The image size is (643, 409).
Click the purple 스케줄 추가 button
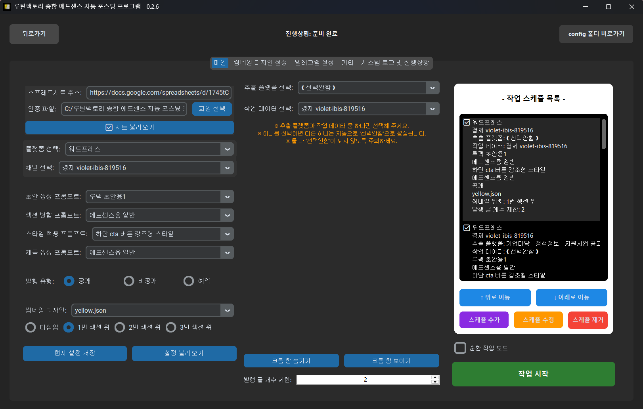click(x=484, y=320)
